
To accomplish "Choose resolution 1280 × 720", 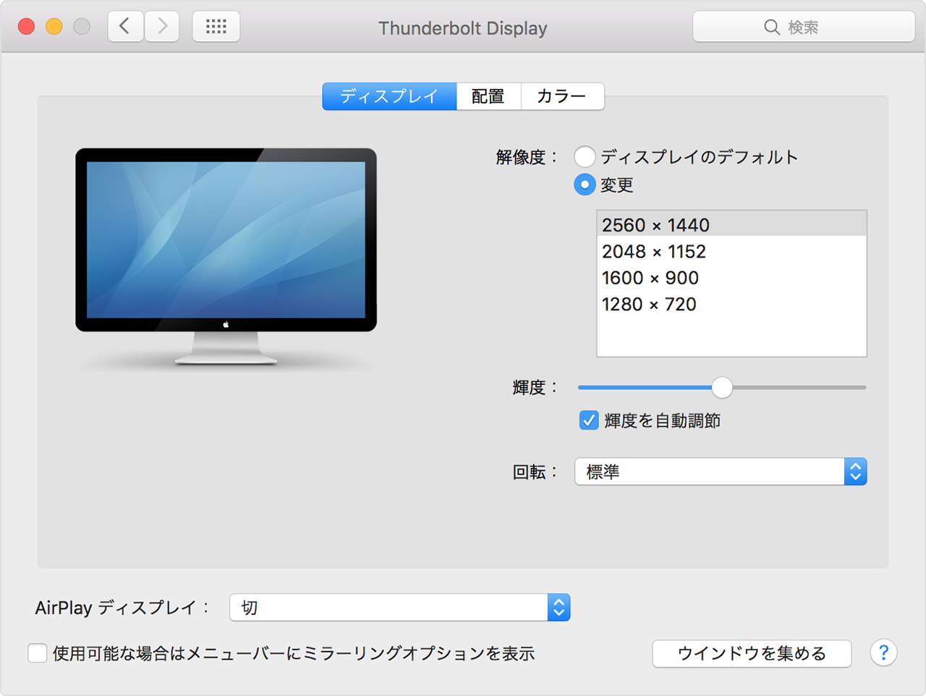I will click(x=731, y=304).
